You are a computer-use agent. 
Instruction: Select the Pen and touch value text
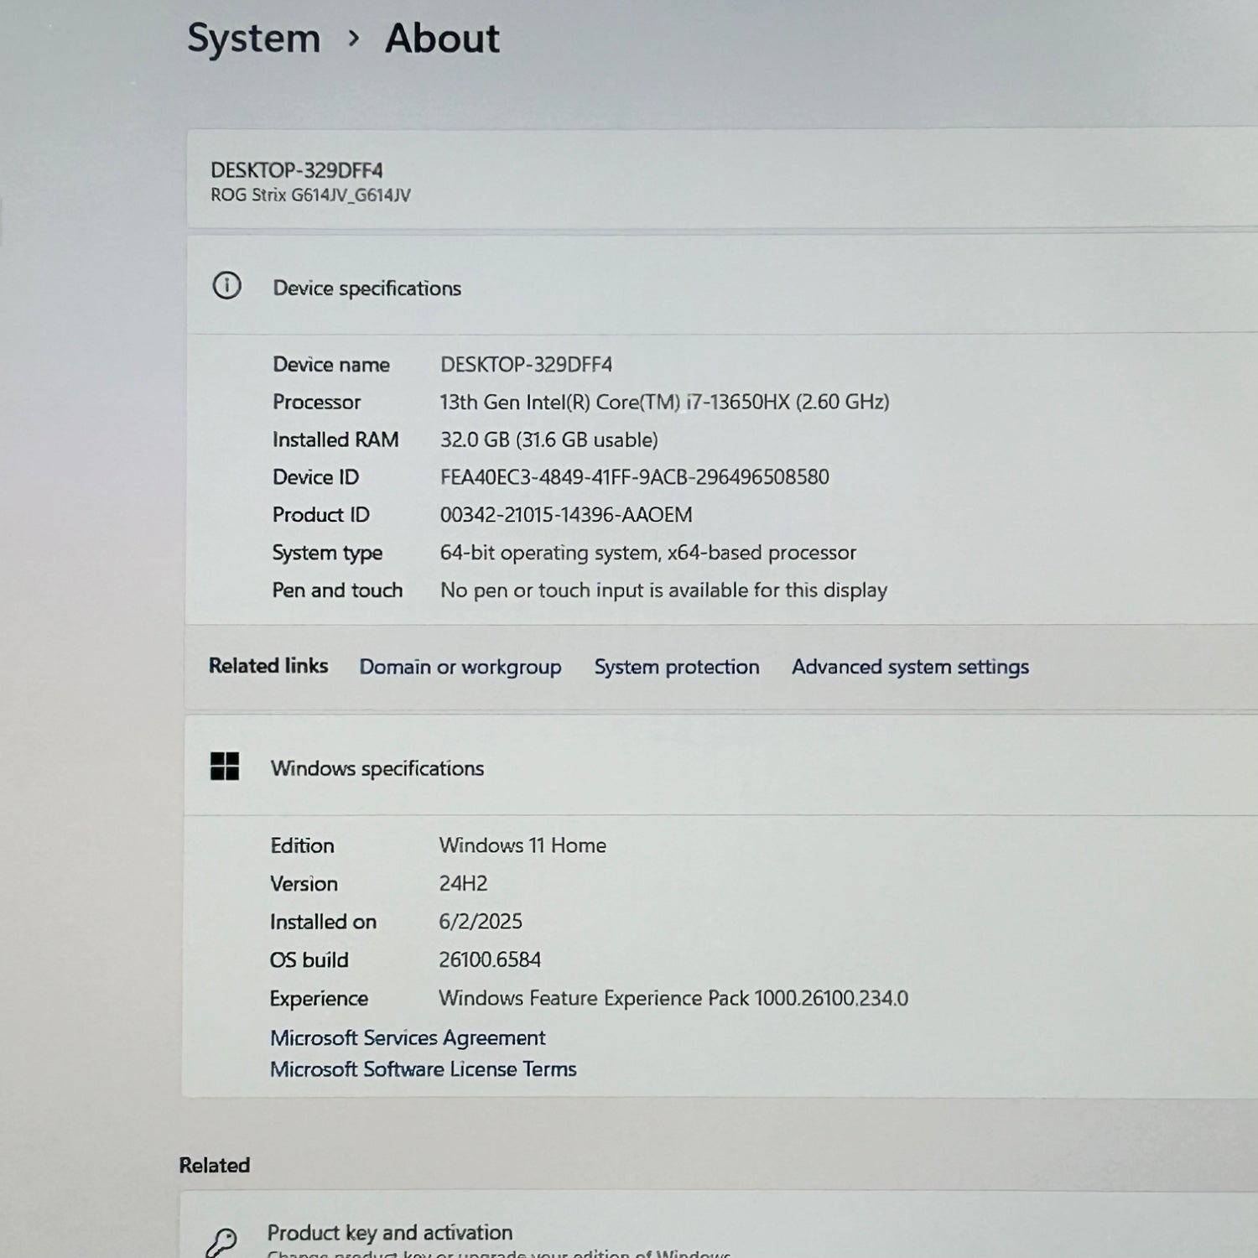click(x=663, y=590)
